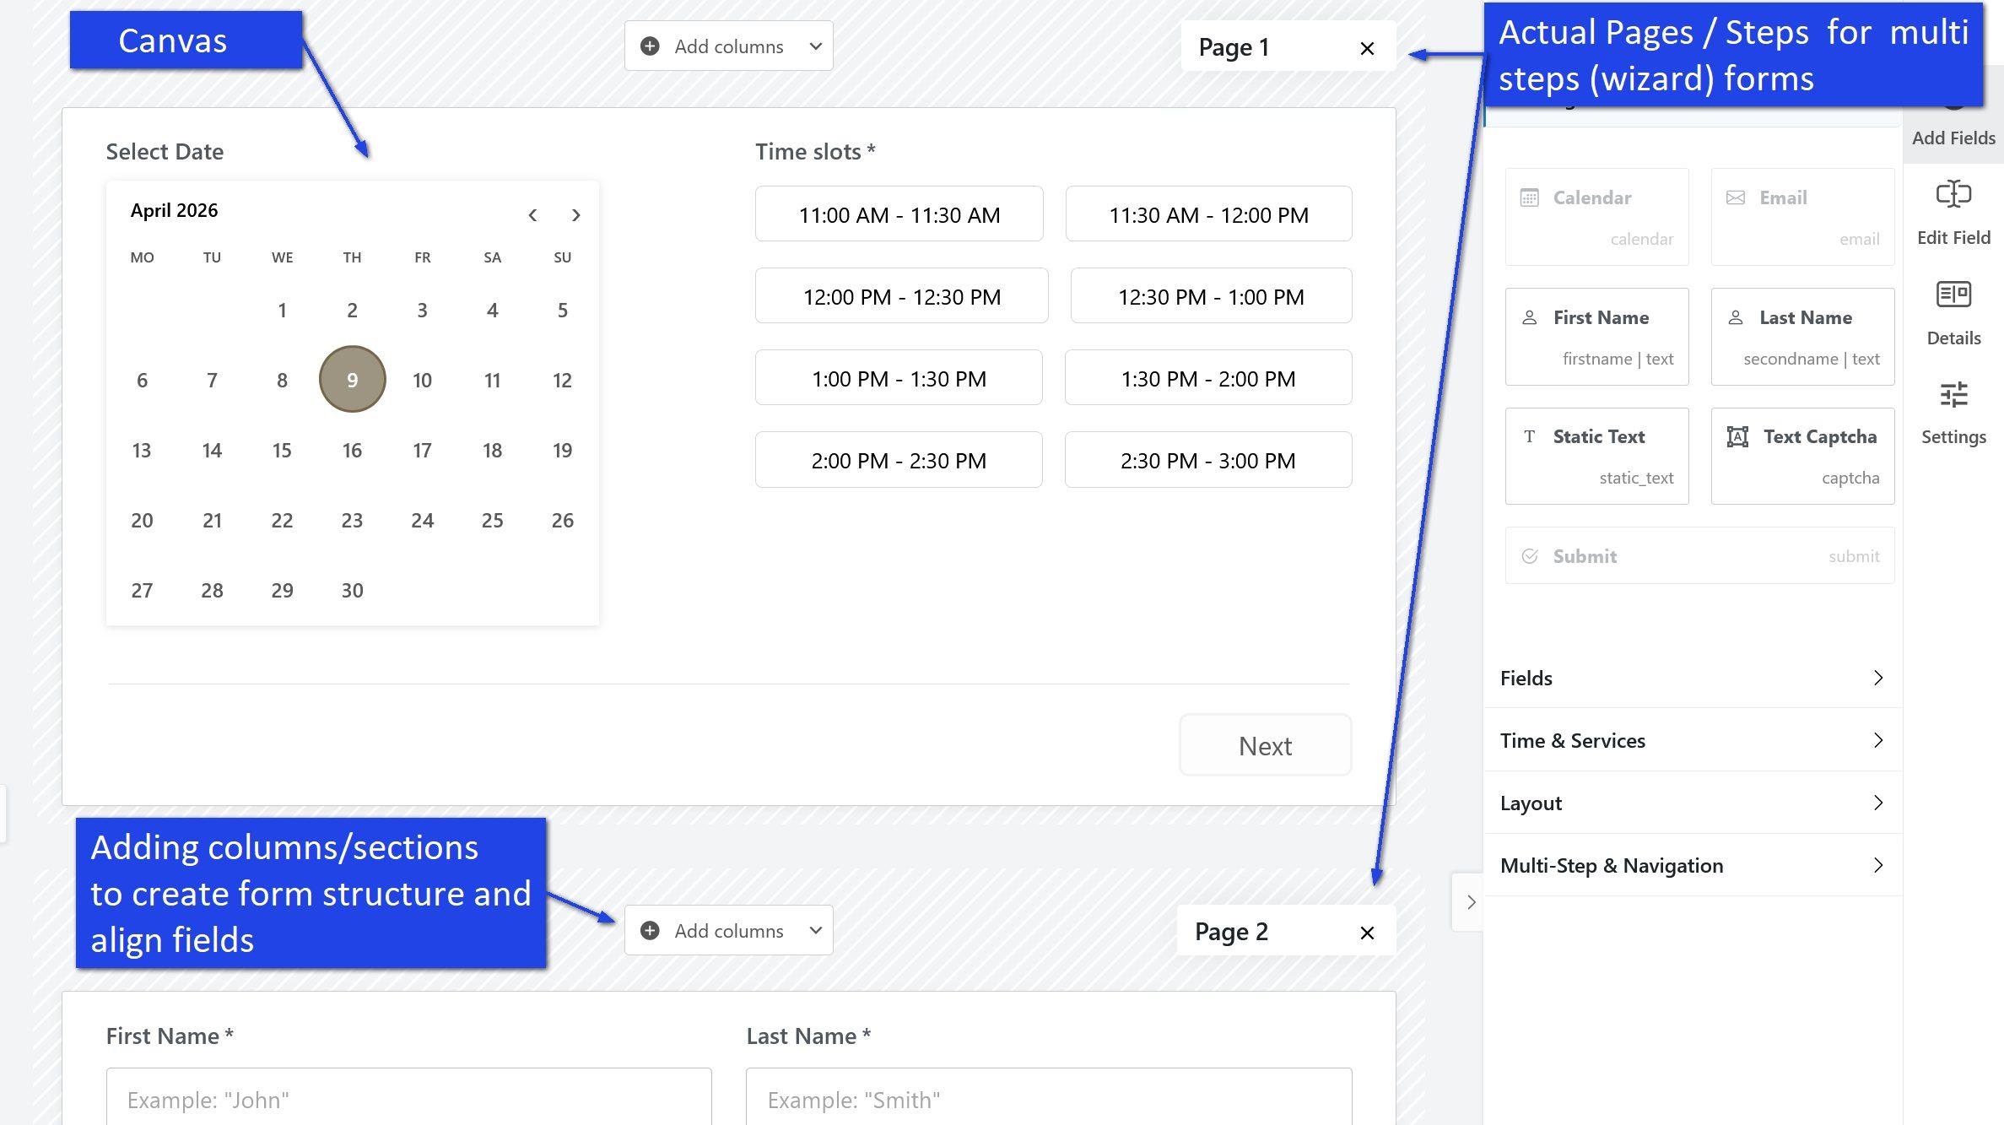
Task: Open the Settings sliders icon
Action: (x=1953, y=395)
